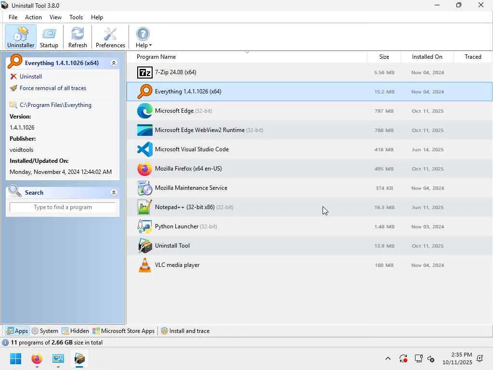Select VLC media player name
Image resolution: width=493 pixels, height=370 pixels.
[x=177, y=265]
